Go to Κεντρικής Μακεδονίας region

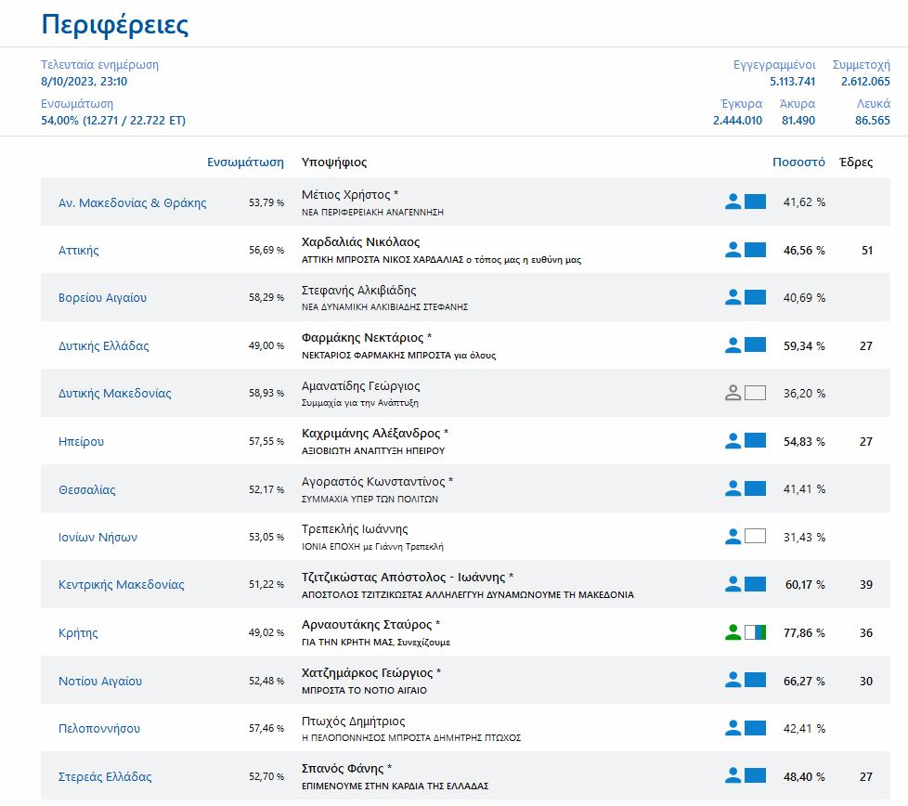coord(122,585)
